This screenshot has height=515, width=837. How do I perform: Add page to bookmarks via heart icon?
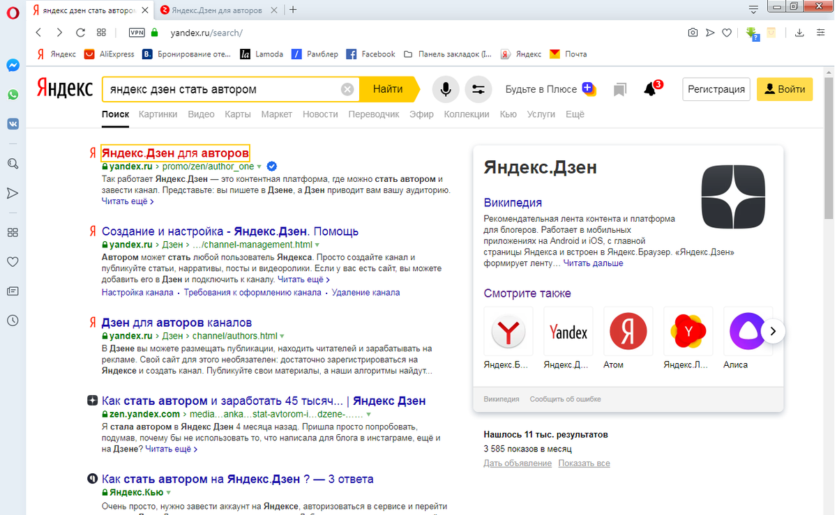point(726,33)
